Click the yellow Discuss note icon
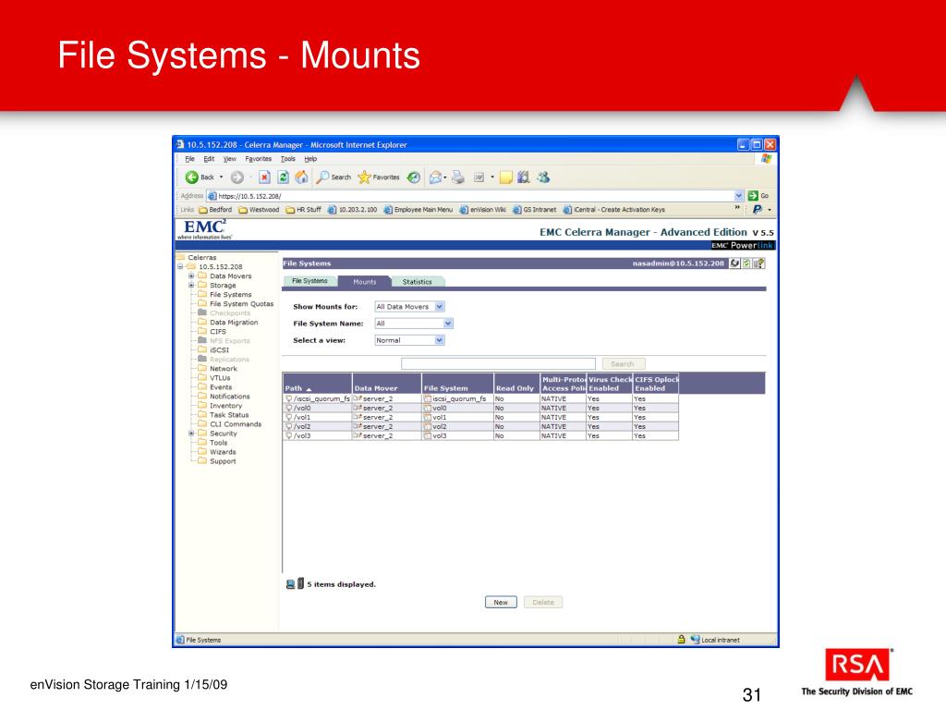This screenshot has height=710, width=946. point(506,177)
